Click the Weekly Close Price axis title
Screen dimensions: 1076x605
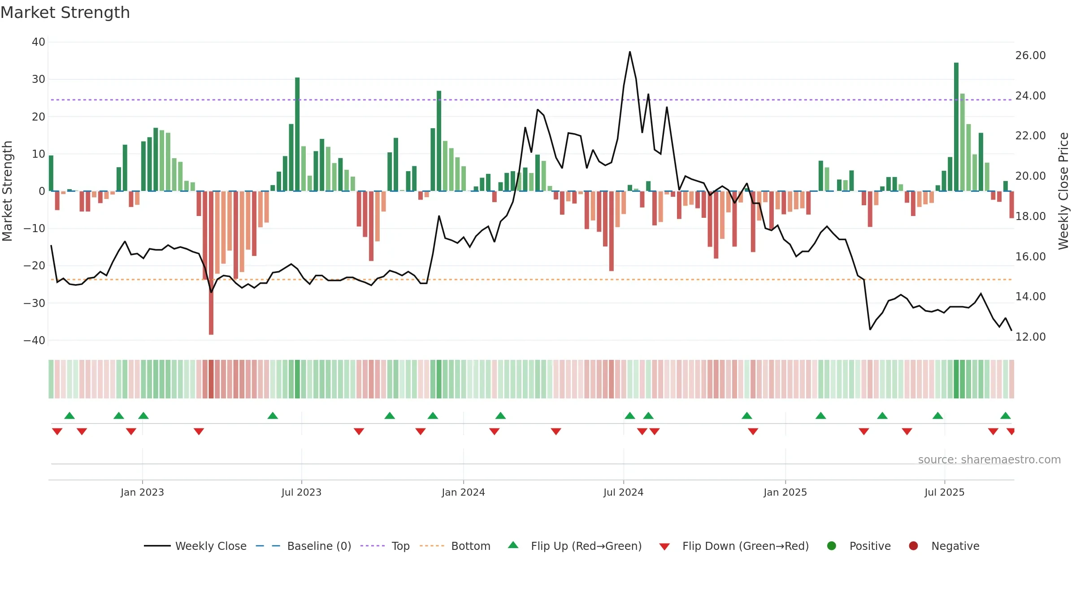coord(1063,191)
